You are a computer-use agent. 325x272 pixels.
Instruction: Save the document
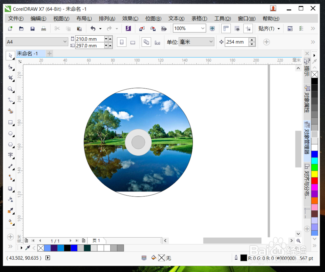pos(32,29)
